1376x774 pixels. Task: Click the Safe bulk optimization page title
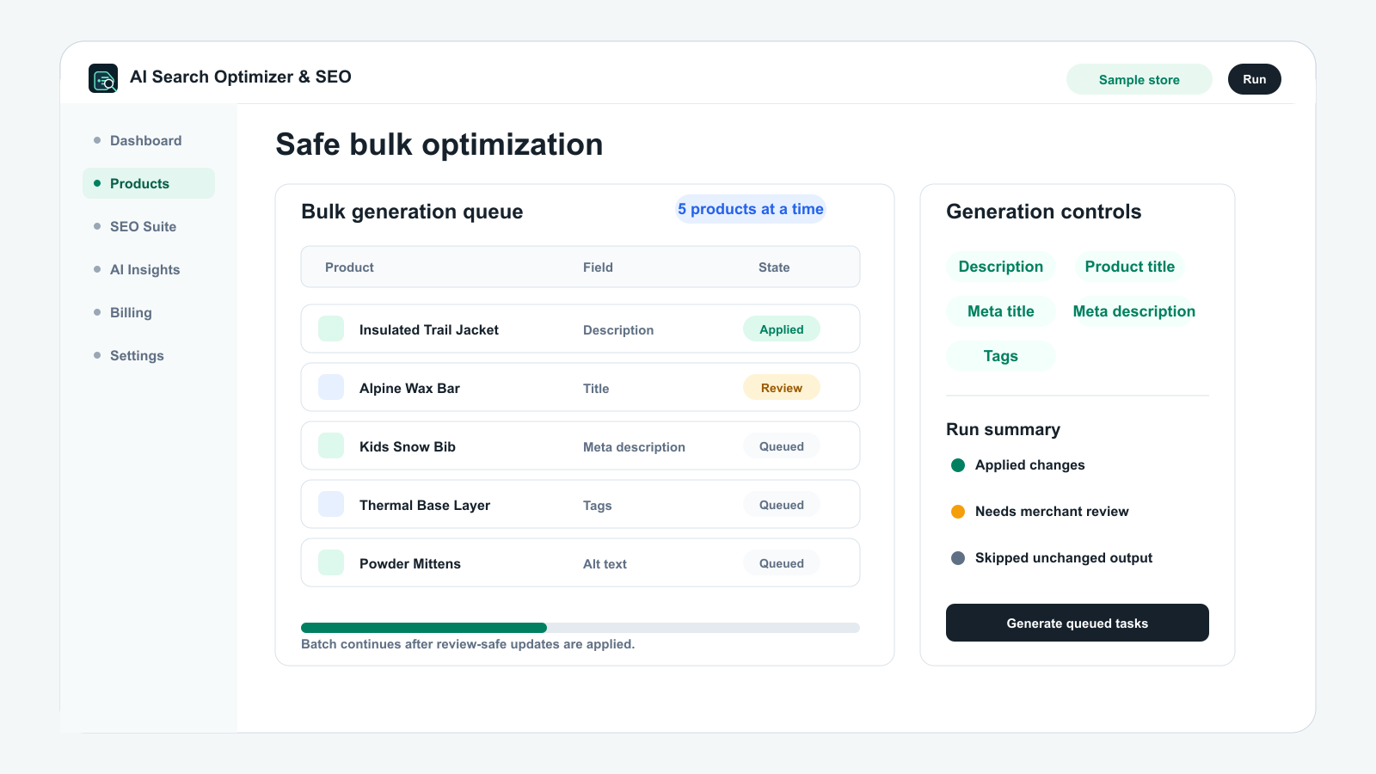pyautogui.click(x=439, y=144)
